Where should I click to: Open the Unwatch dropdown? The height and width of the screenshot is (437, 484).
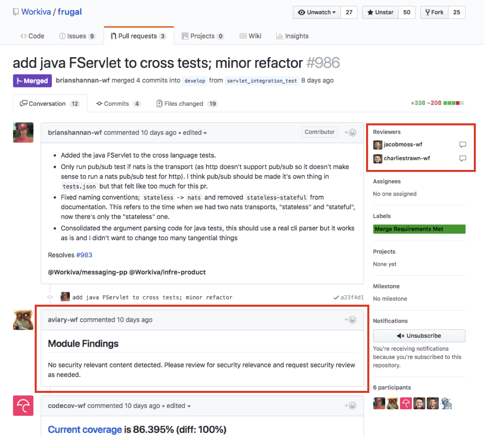(317, 12)
